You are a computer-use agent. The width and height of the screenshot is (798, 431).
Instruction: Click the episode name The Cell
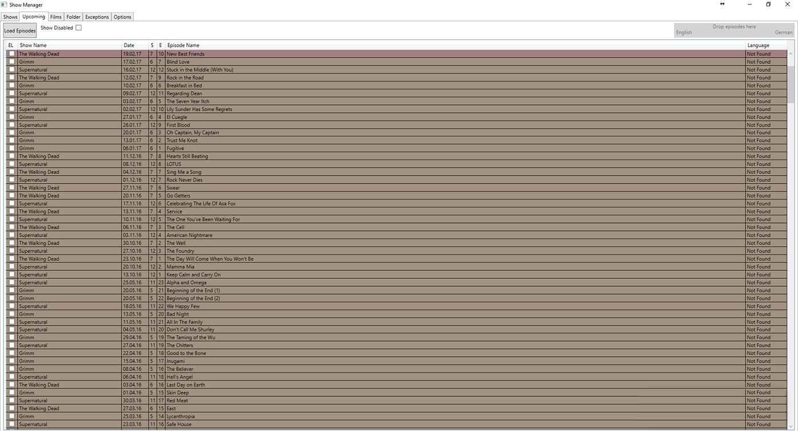pos(175,227)
